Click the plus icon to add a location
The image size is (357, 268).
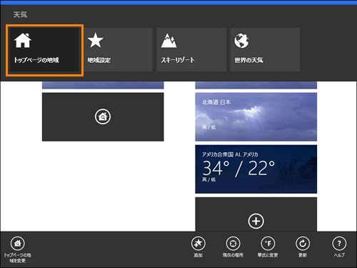[256, 221]
